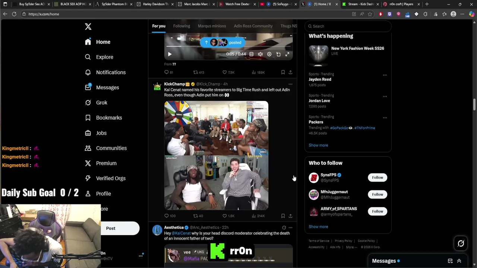Open the video player settings gear

[269, 54]
